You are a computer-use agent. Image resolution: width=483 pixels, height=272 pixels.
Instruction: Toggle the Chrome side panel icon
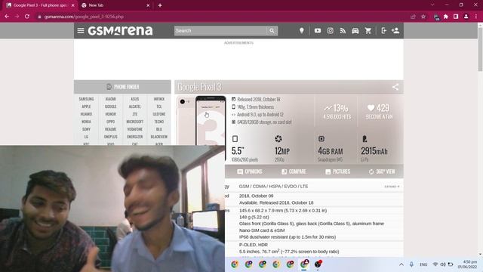456,17
